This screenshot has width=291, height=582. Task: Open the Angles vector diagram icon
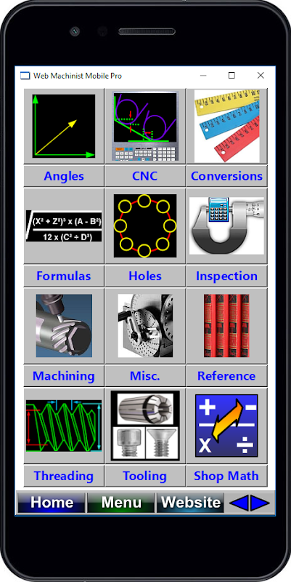(x=64, y=126)
